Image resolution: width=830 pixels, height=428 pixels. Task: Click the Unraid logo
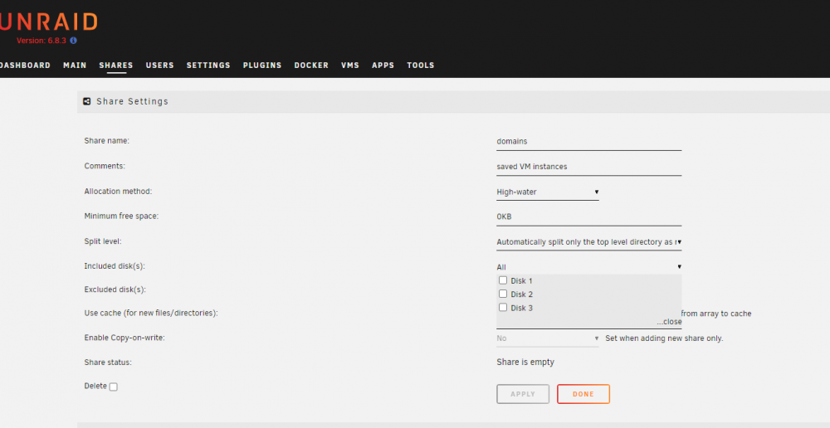point(49,22)
